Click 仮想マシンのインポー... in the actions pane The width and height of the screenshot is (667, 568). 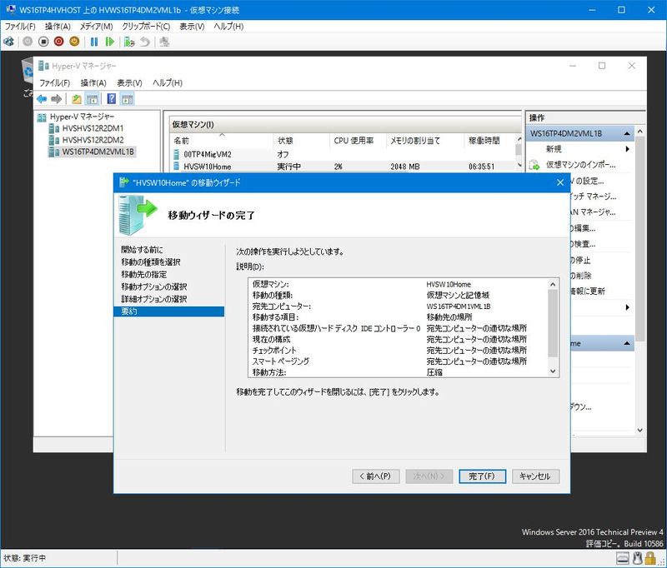[x=580, y=165]
